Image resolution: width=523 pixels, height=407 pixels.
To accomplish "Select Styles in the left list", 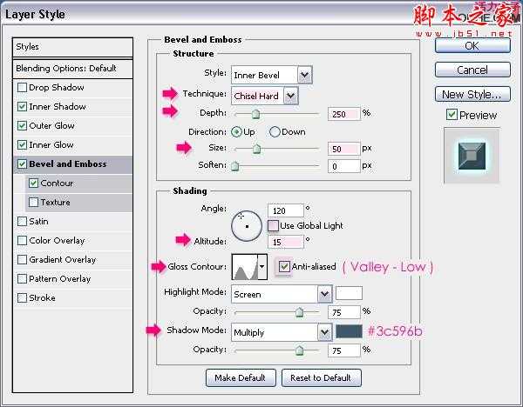I will coord(72,47).
